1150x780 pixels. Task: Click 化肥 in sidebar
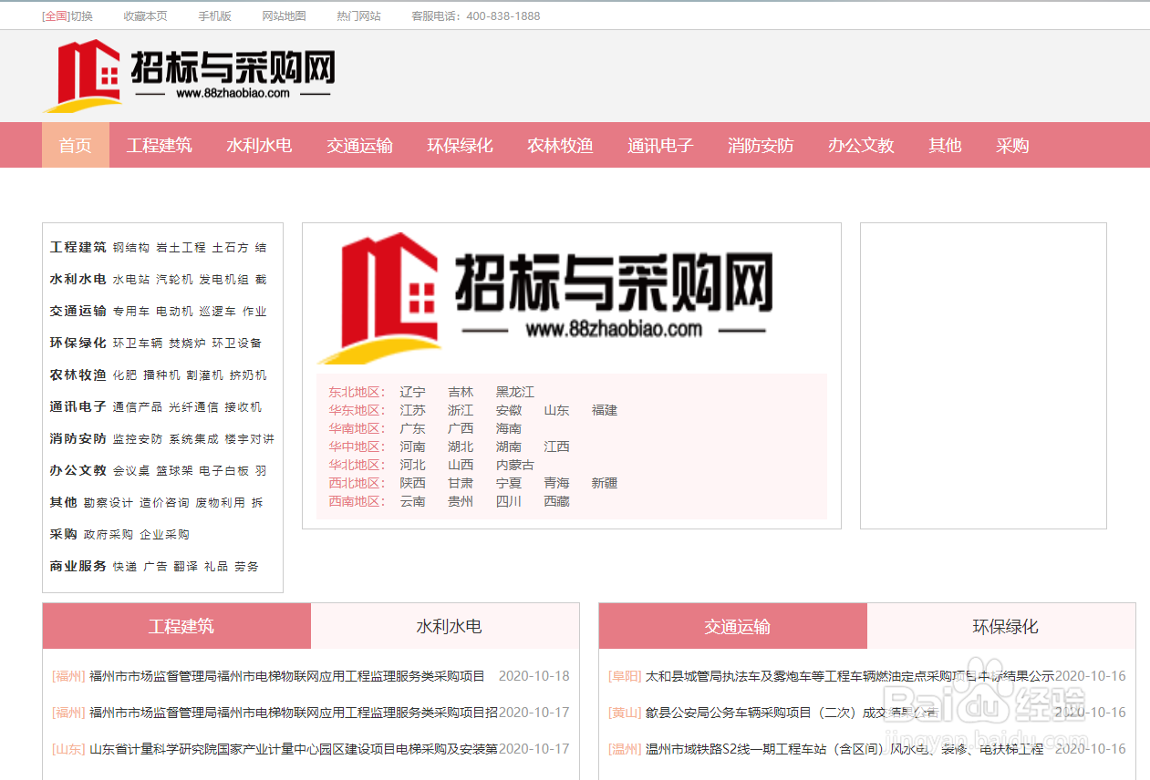point(125,375)
